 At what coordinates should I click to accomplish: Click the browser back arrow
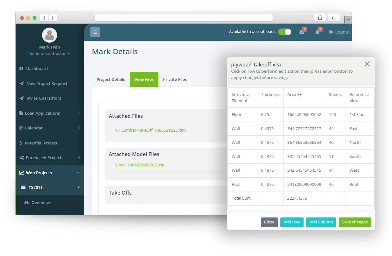click(x=44, y=18)
